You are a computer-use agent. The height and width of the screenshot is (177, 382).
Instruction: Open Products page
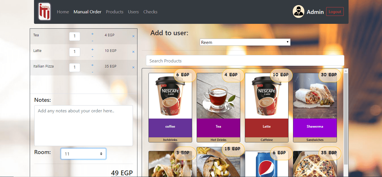click(115, 12)
